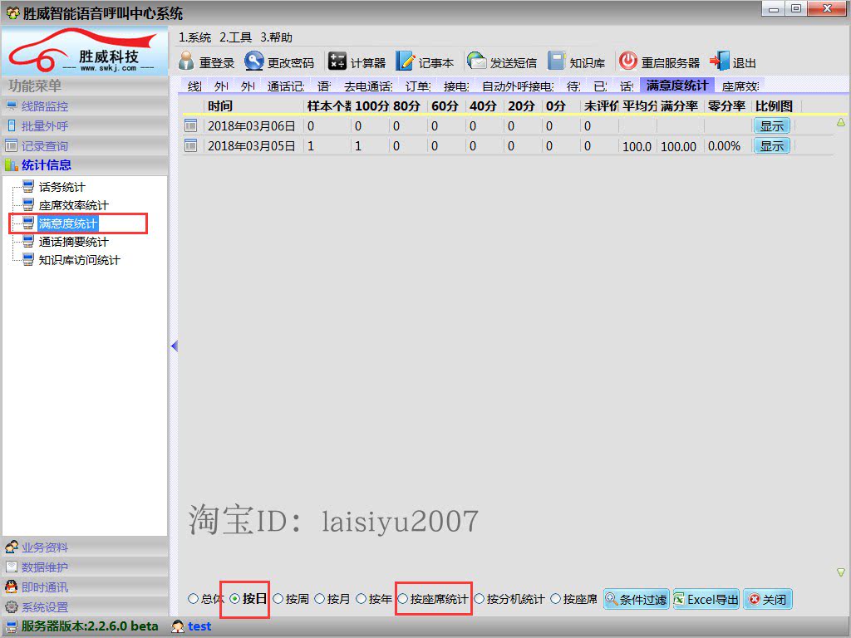Select 满意度统计 in the tree
This screenshot has height=638, width=851.
(68, 223)
